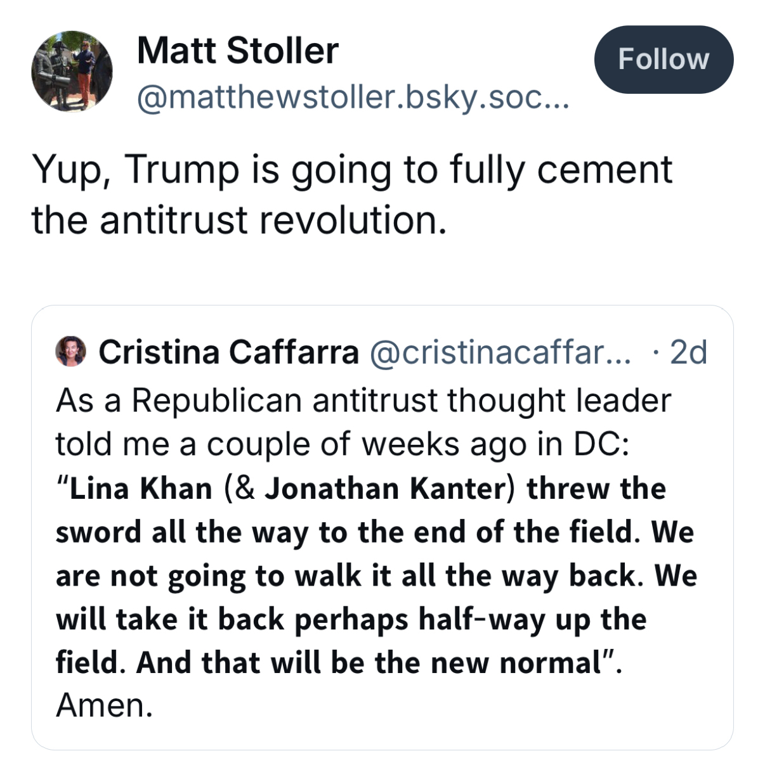The width and height of the screenshot is (765, 777).
Task: Click the "will take it back perhaps" line
Action: (351, 619)
